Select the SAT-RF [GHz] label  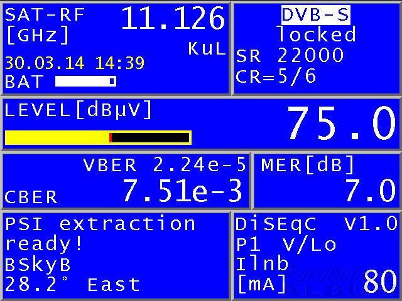tap(45, 26)
